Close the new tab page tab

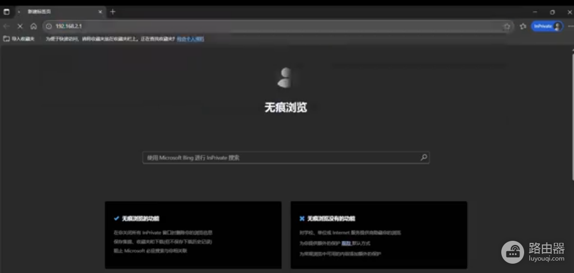pos(100,12)
